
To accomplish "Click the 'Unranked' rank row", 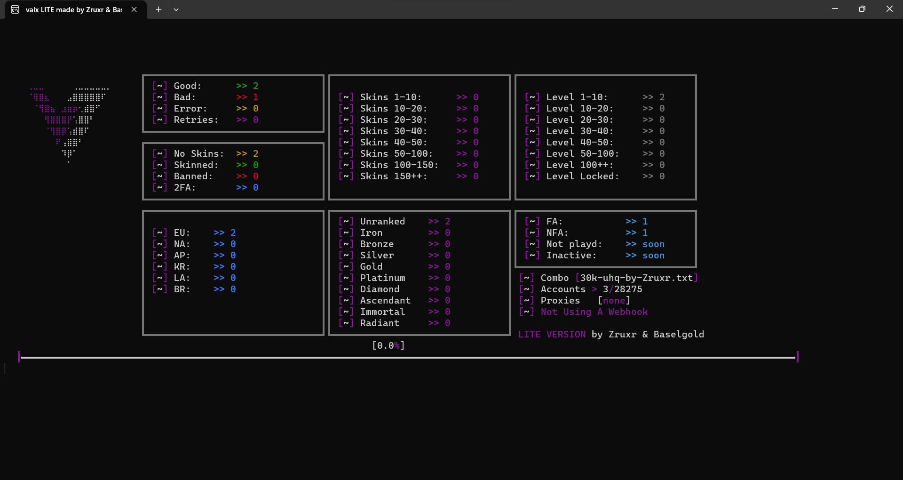I will click(x=394, y=221).
